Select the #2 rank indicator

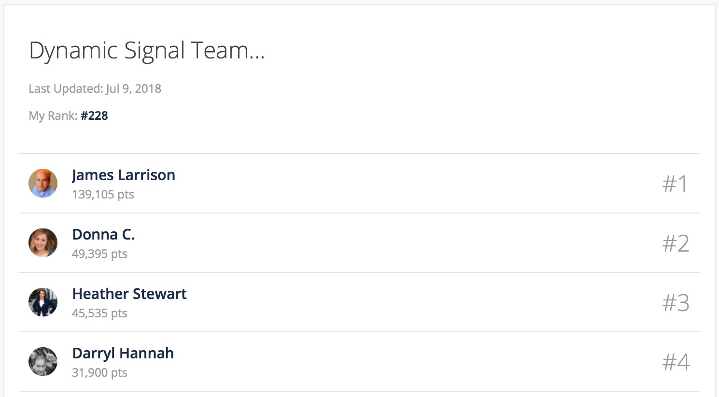[676, 243]
